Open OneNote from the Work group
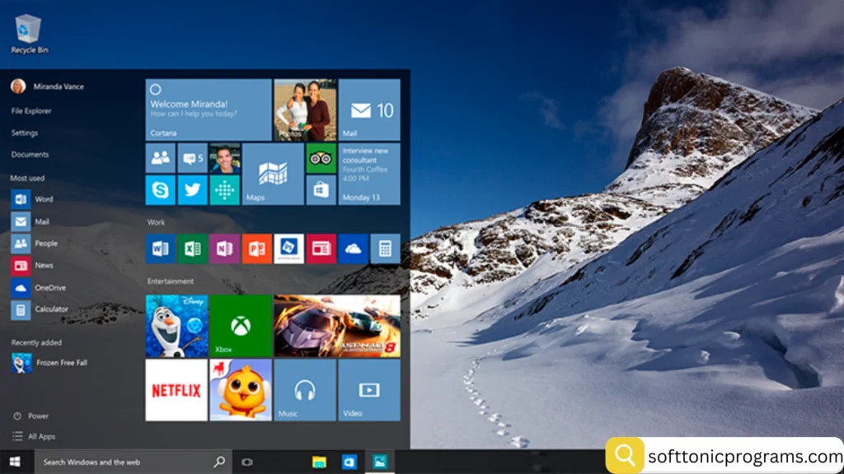 (x=224, y=249)
